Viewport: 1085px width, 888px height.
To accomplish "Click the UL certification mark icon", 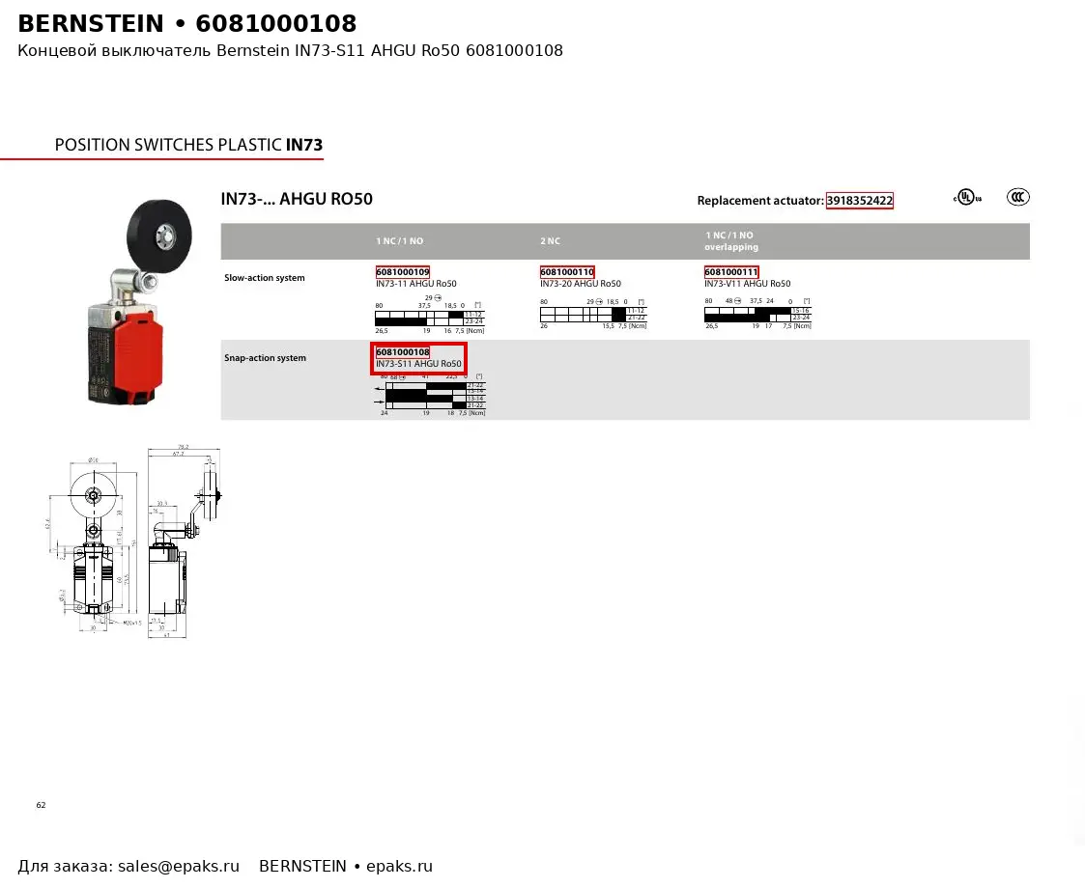I will coord(967,198).
